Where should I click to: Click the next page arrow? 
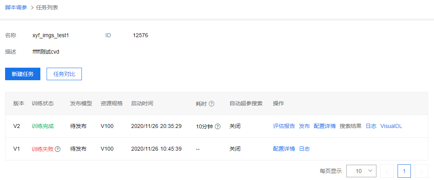click(x=421, y=171)
